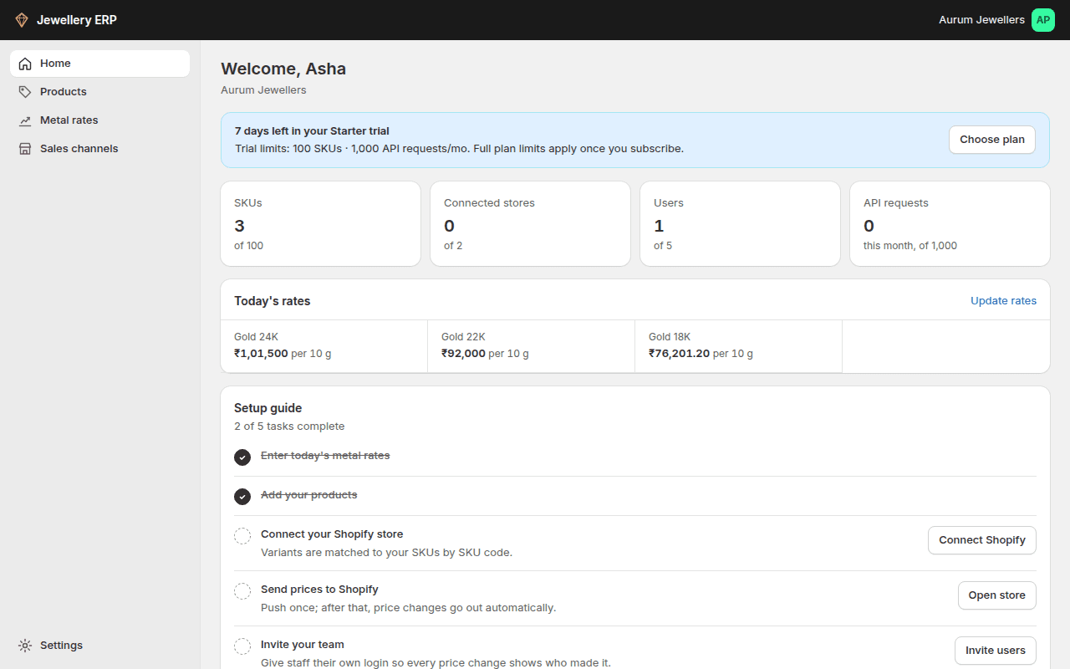Open the AP user avatar
The image size is (1070, 669).
click(x=1043, y=20)
